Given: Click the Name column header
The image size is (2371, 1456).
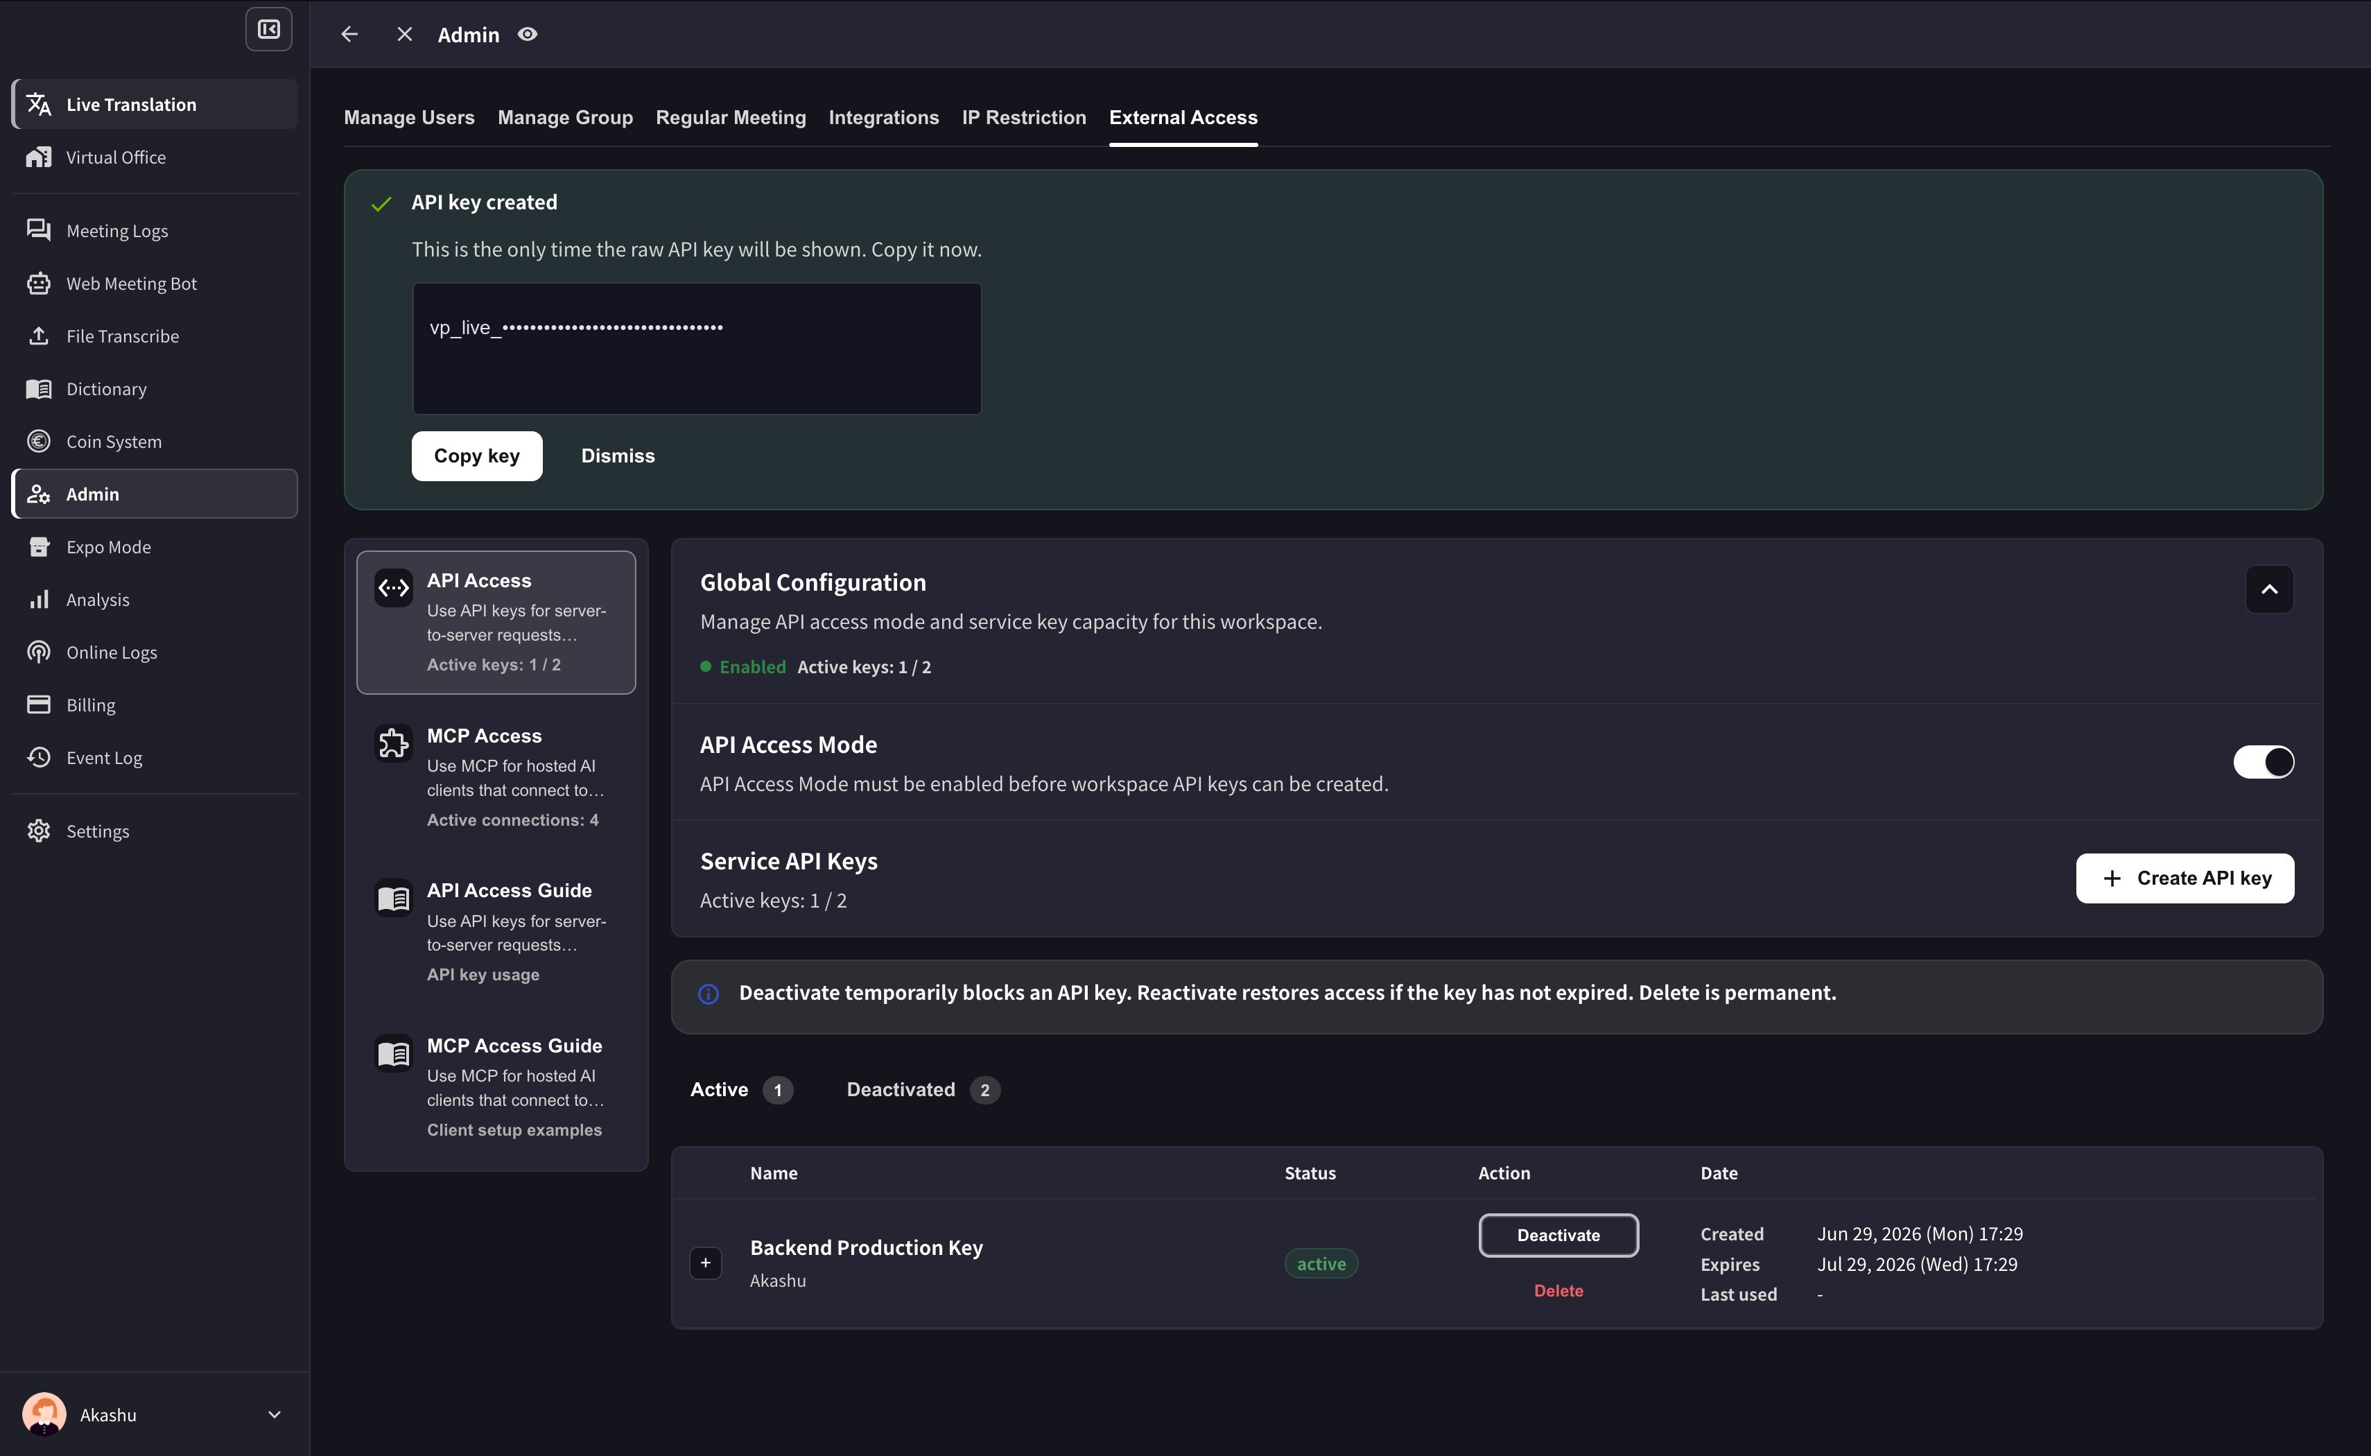Looking at the screenshot, I should 774,1173.
